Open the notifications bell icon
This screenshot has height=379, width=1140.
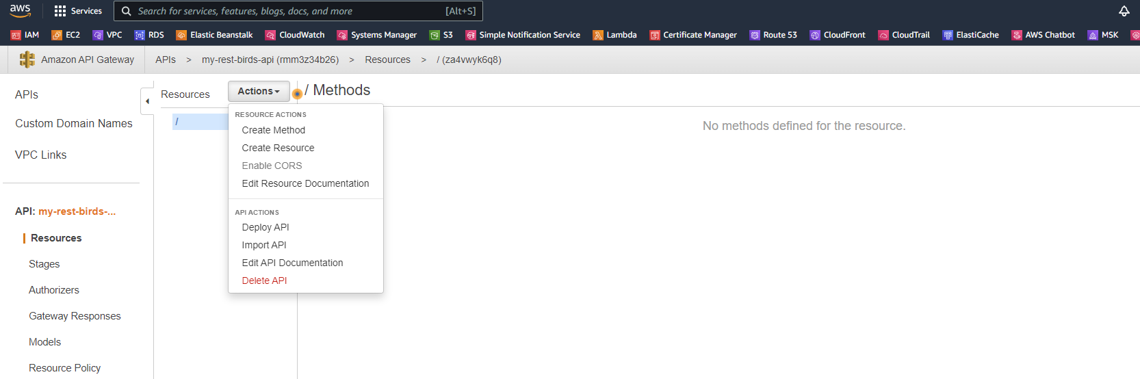coord(1124,11)
